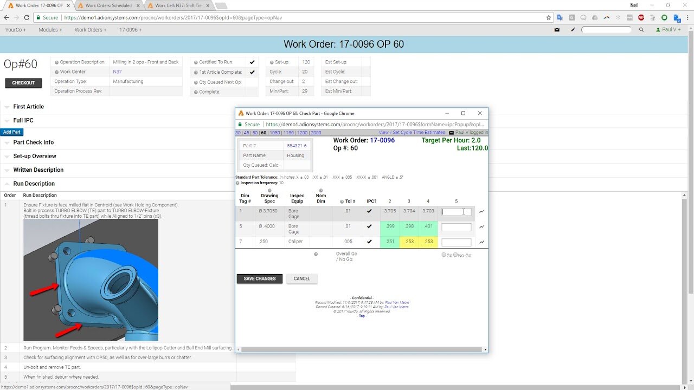Bookmark page with the star icon
This screenshot has width=694, height=390.
pyautogui.click(x=549, y=17)
